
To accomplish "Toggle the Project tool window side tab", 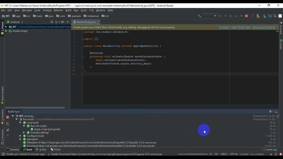I will [x=2, y=28].
